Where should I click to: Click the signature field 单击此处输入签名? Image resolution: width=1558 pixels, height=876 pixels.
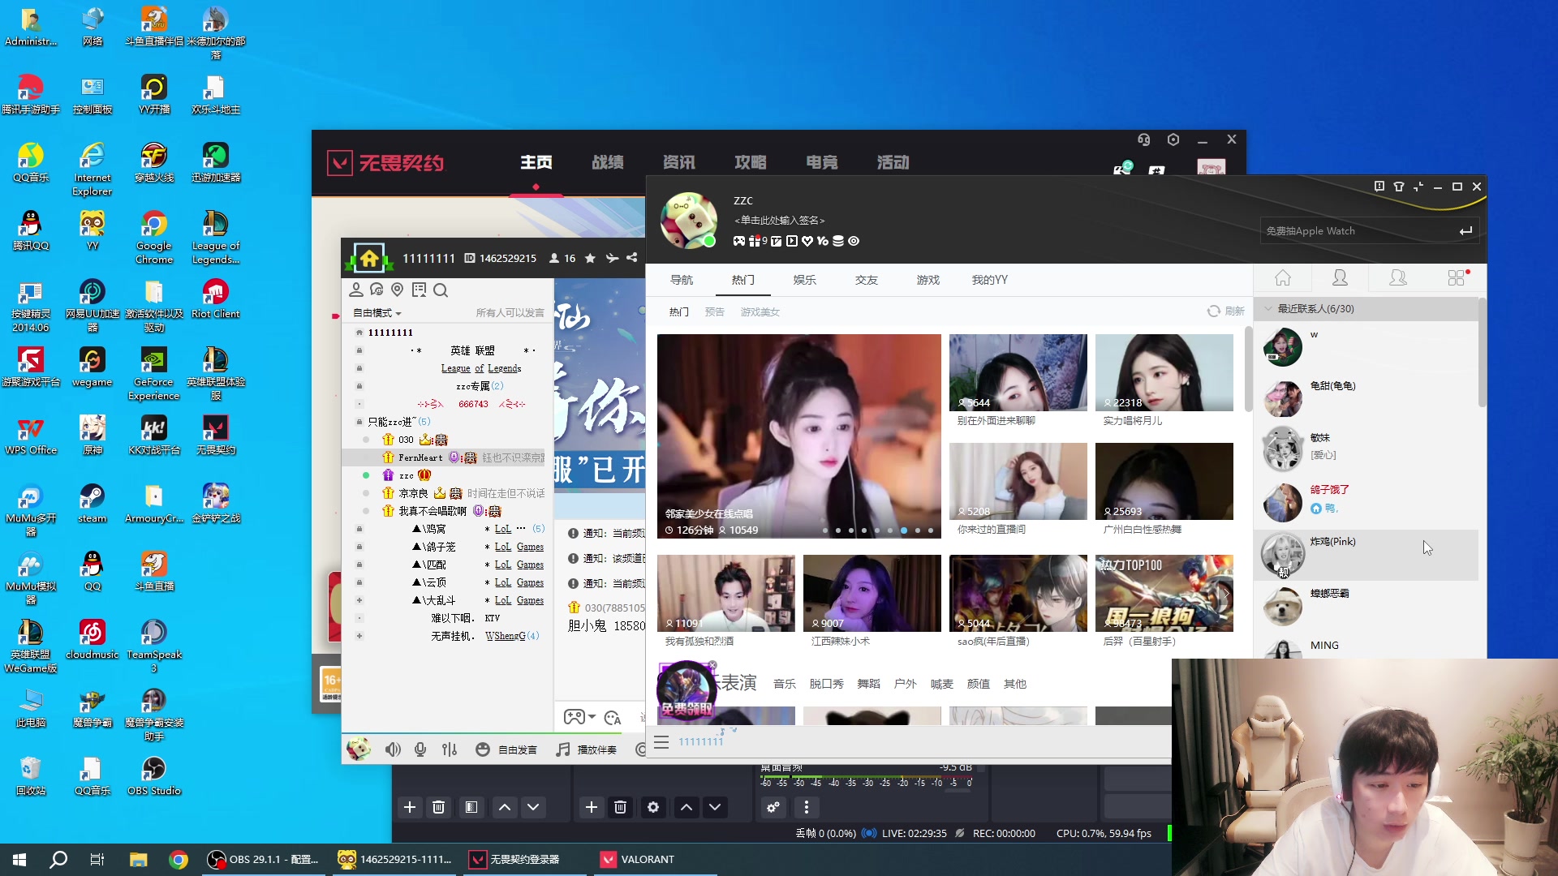(780, 221)
